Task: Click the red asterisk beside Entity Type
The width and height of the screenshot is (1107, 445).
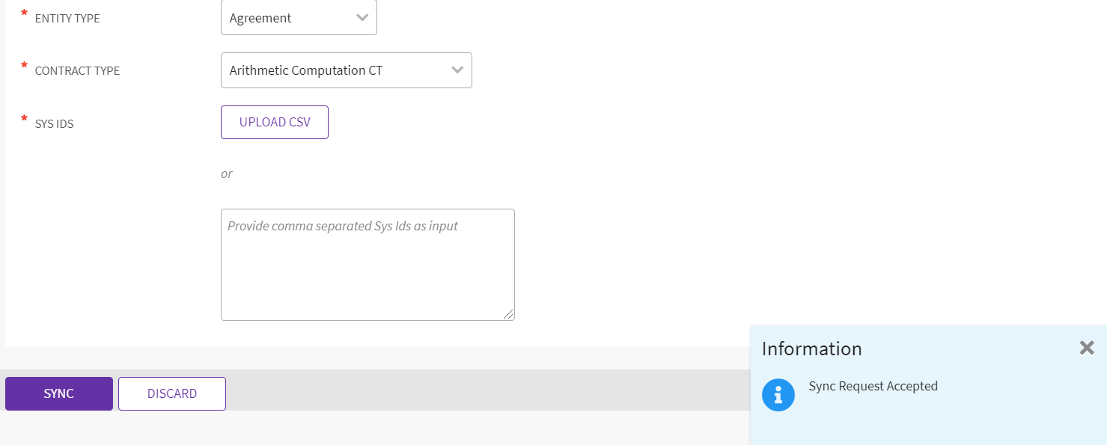Action: pyautogui.click(x=24, y=14)
